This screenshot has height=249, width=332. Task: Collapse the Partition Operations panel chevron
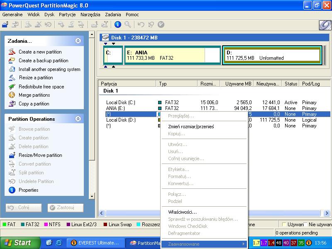point(78,119)
